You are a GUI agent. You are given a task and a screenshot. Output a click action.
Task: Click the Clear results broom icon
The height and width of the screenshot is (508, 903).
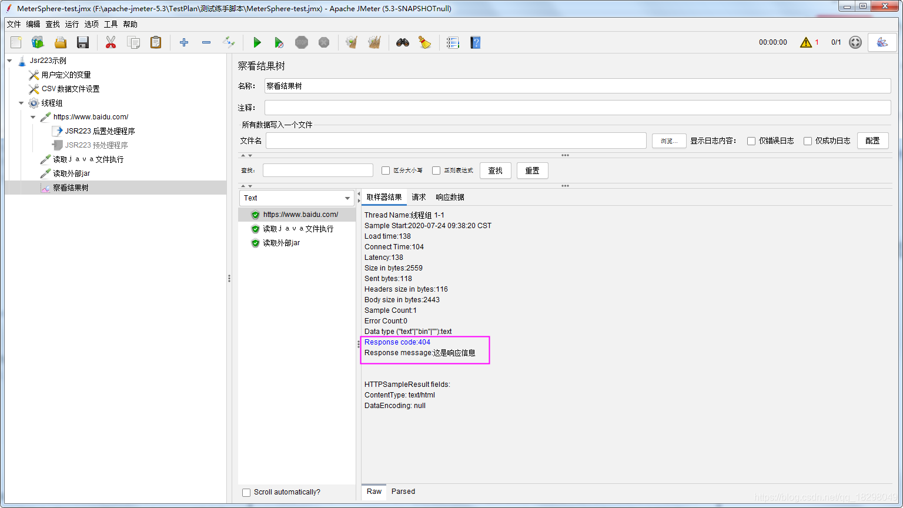coord(352,42)
